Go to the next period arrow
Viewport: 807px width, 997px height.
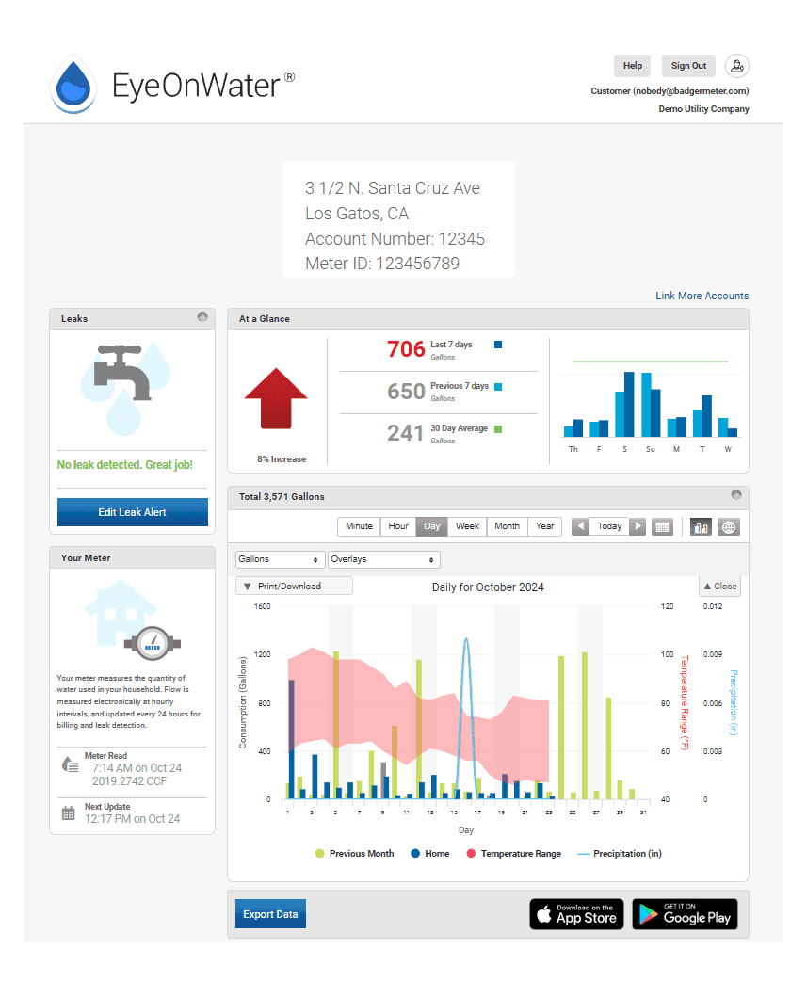[638, 526]
